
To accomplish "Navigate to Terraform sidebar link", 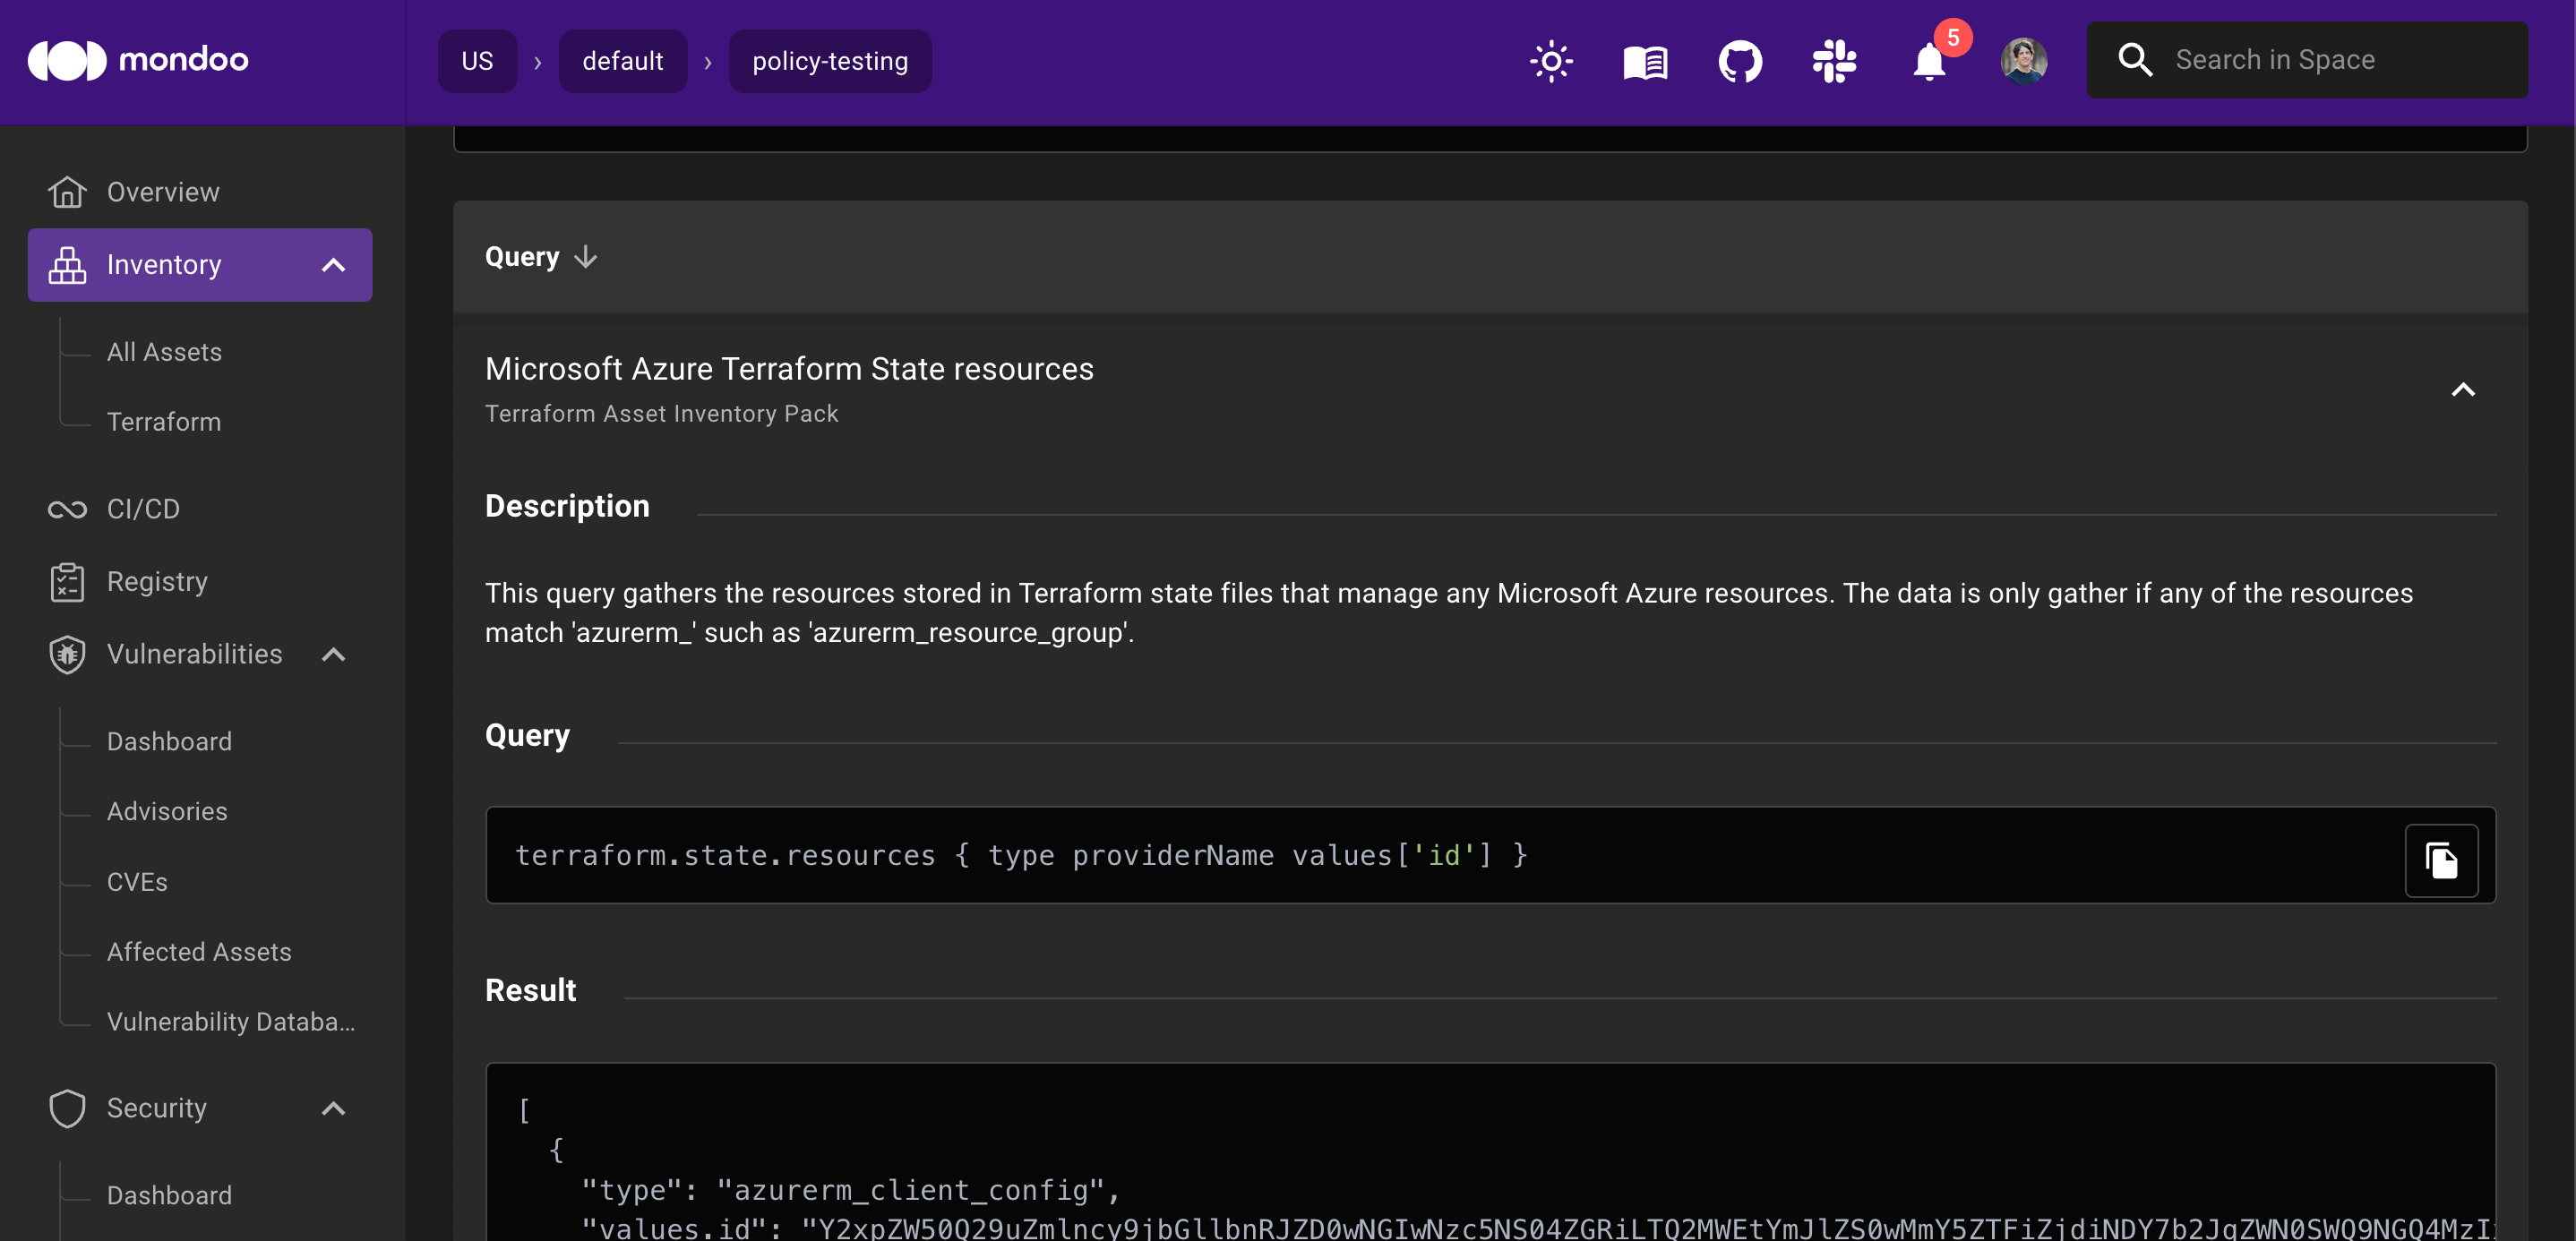I will pyautogui.click(x=164, y=420).
